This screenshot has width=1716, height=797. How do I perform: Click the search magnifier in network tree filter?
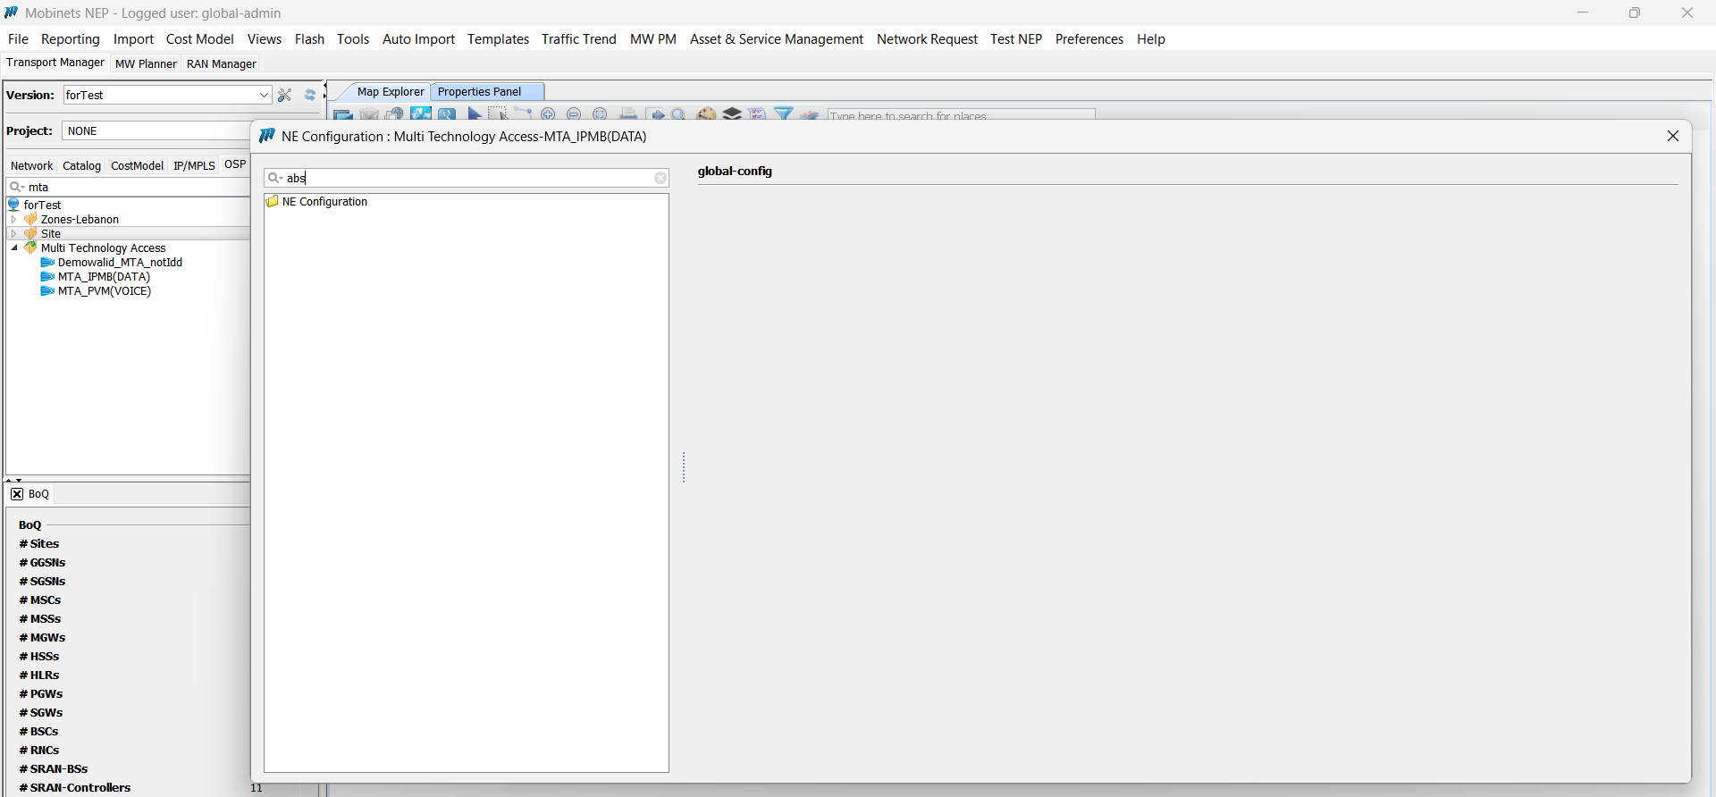tap(16, 187)
